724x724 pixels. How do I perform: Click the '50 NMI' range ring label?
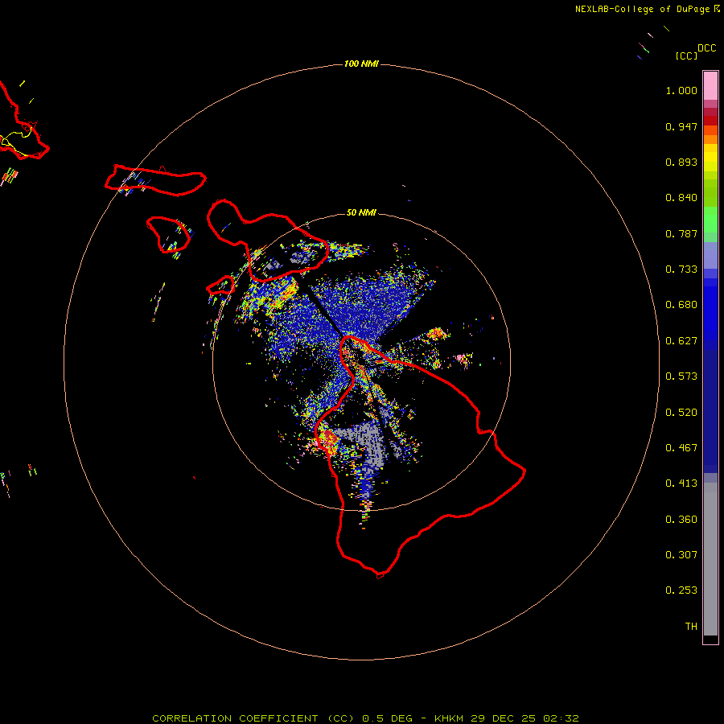pos(361,212)
